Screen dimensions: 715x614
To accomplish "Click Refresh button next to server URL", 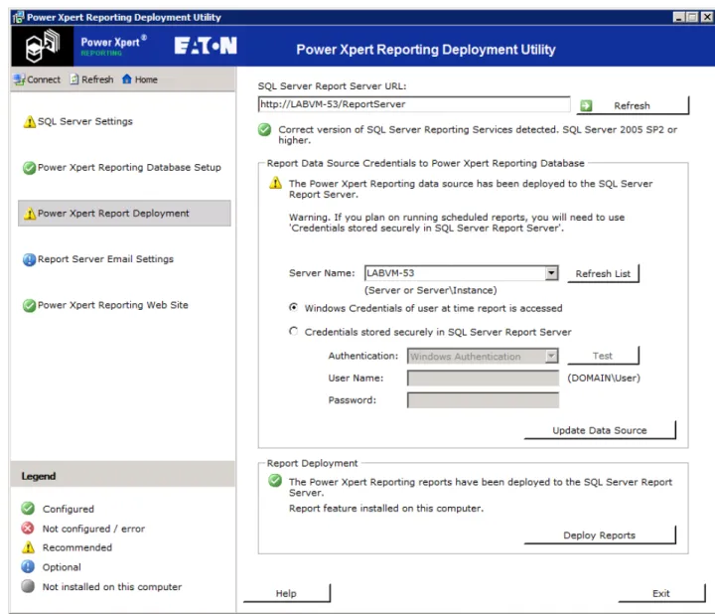I will pyautogui.click(x=633, y=106).
